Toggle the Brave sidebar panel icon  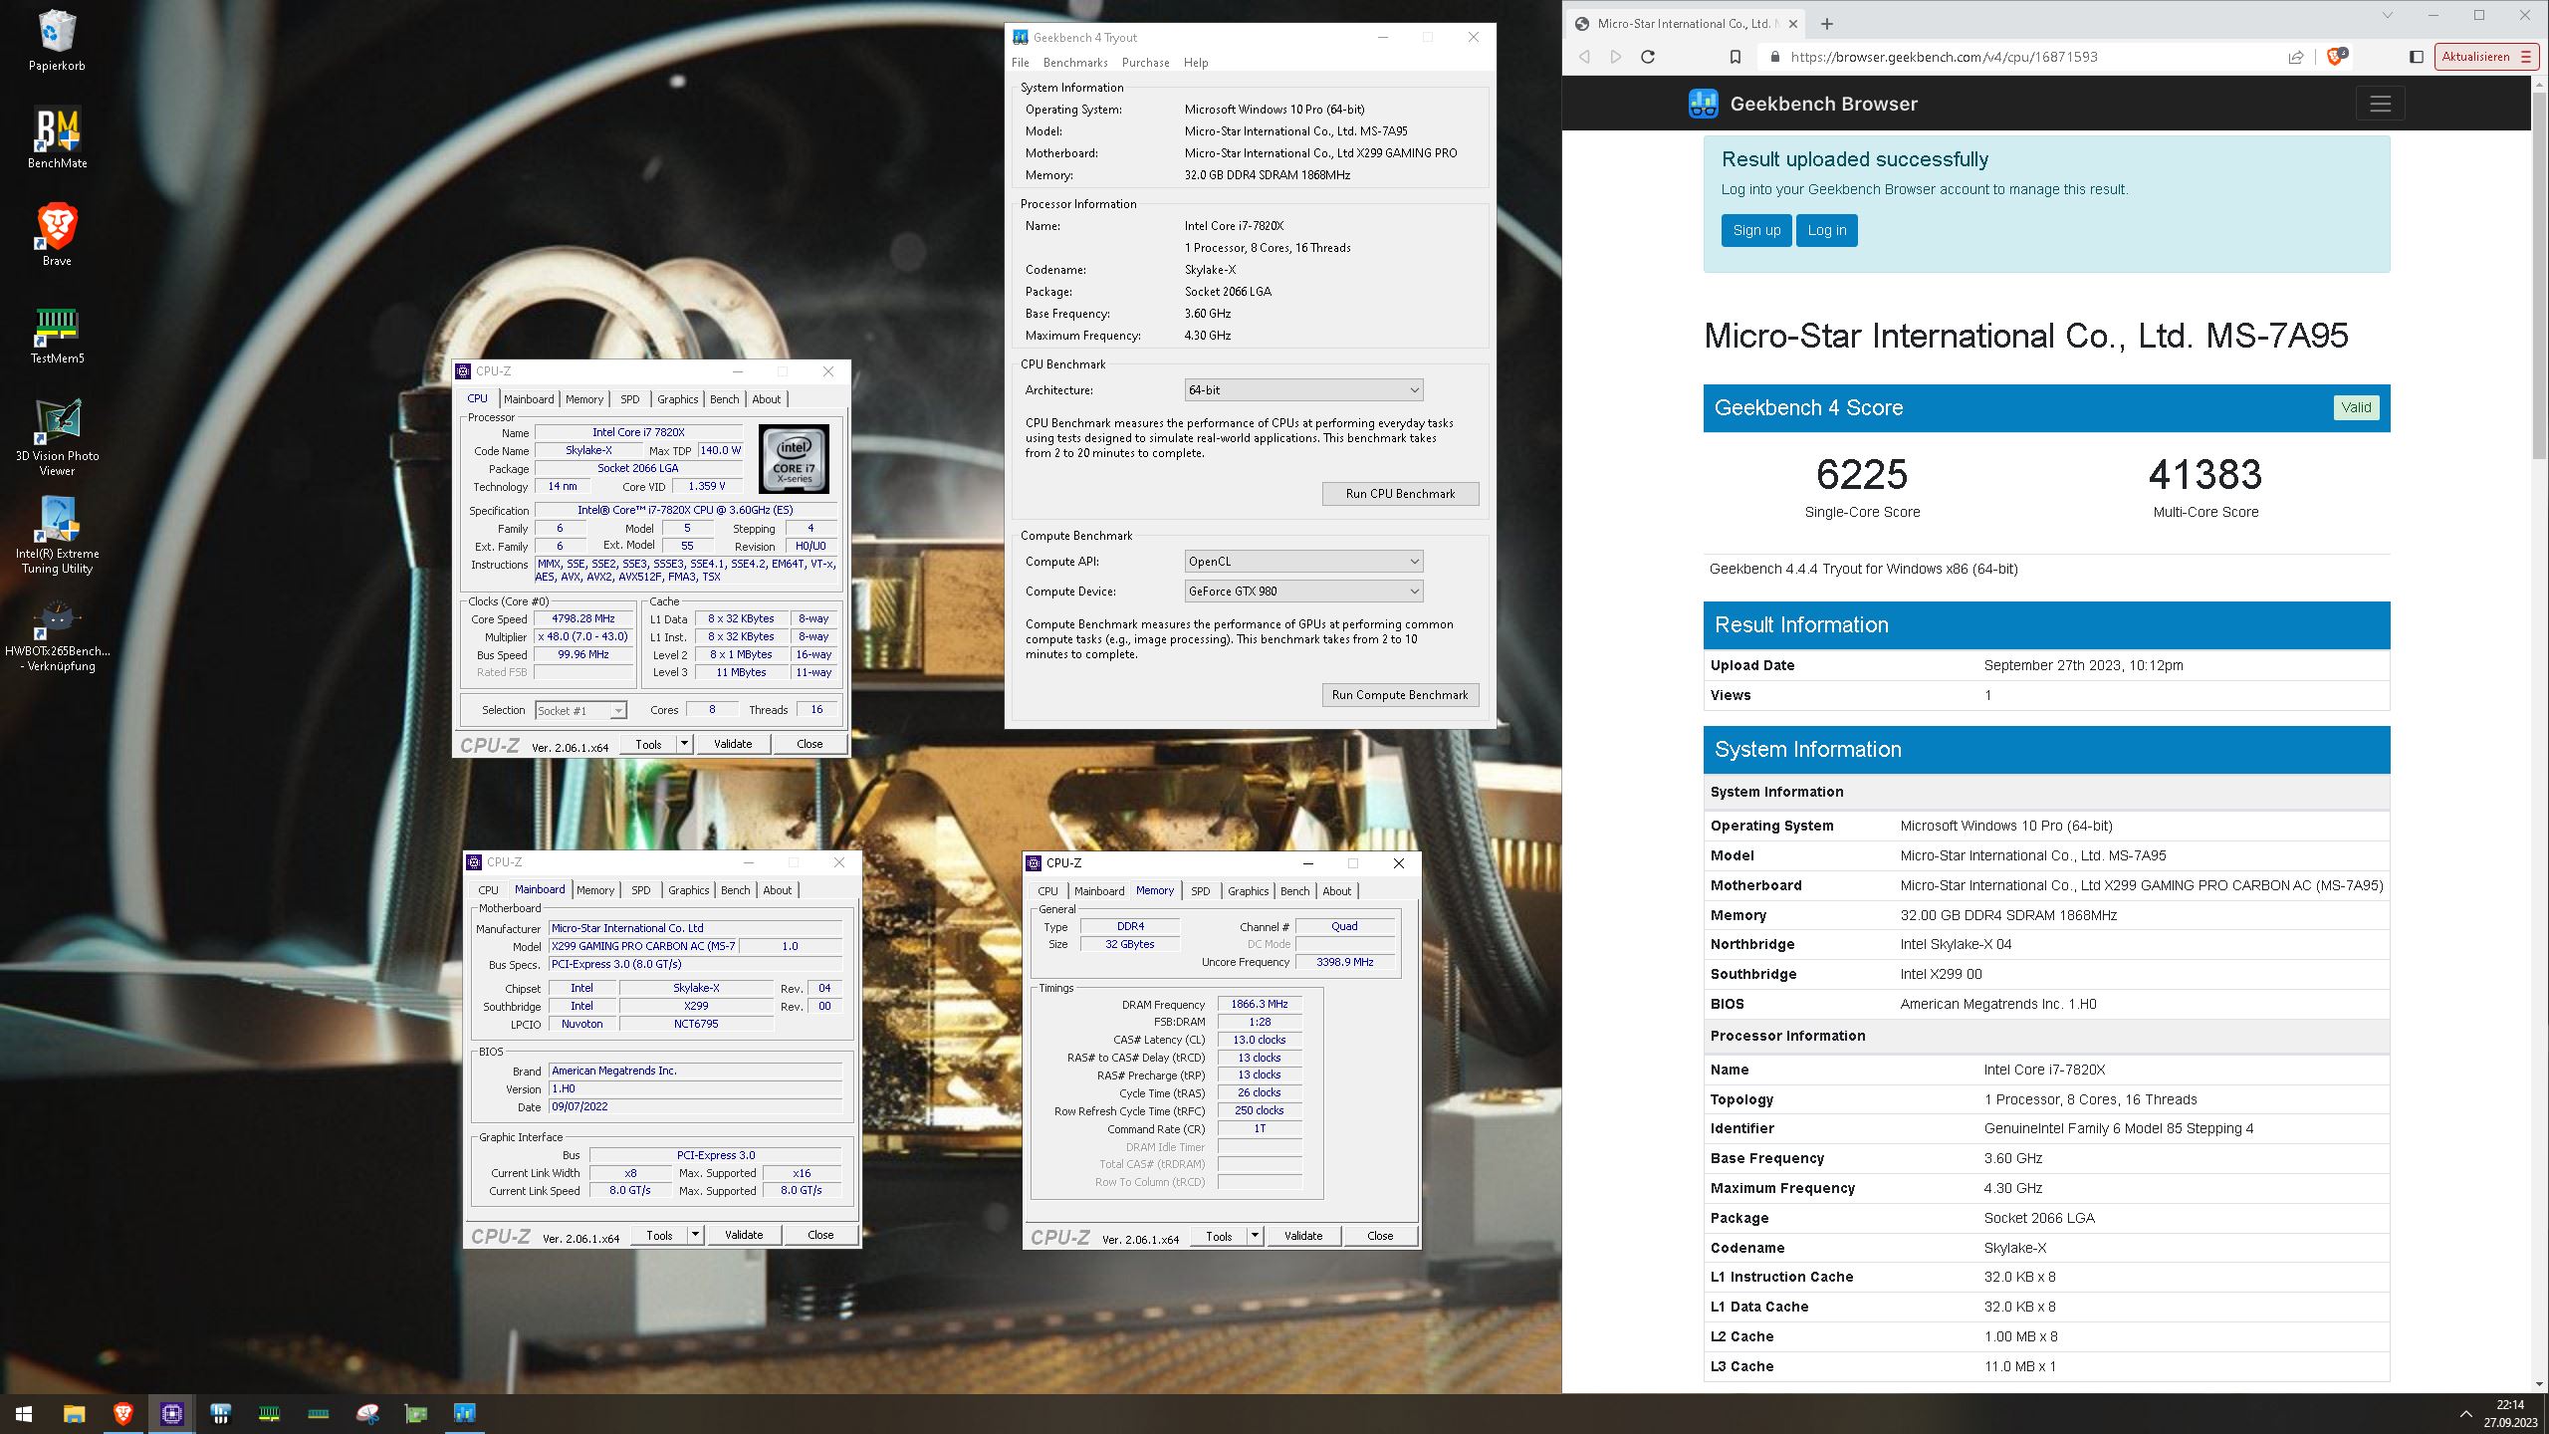pos(2417,57)
